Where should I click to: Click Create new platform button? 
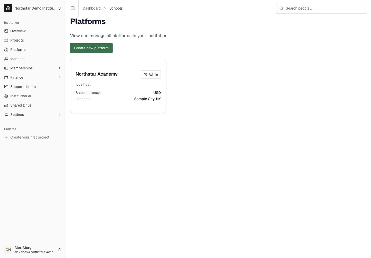point(91,48)
